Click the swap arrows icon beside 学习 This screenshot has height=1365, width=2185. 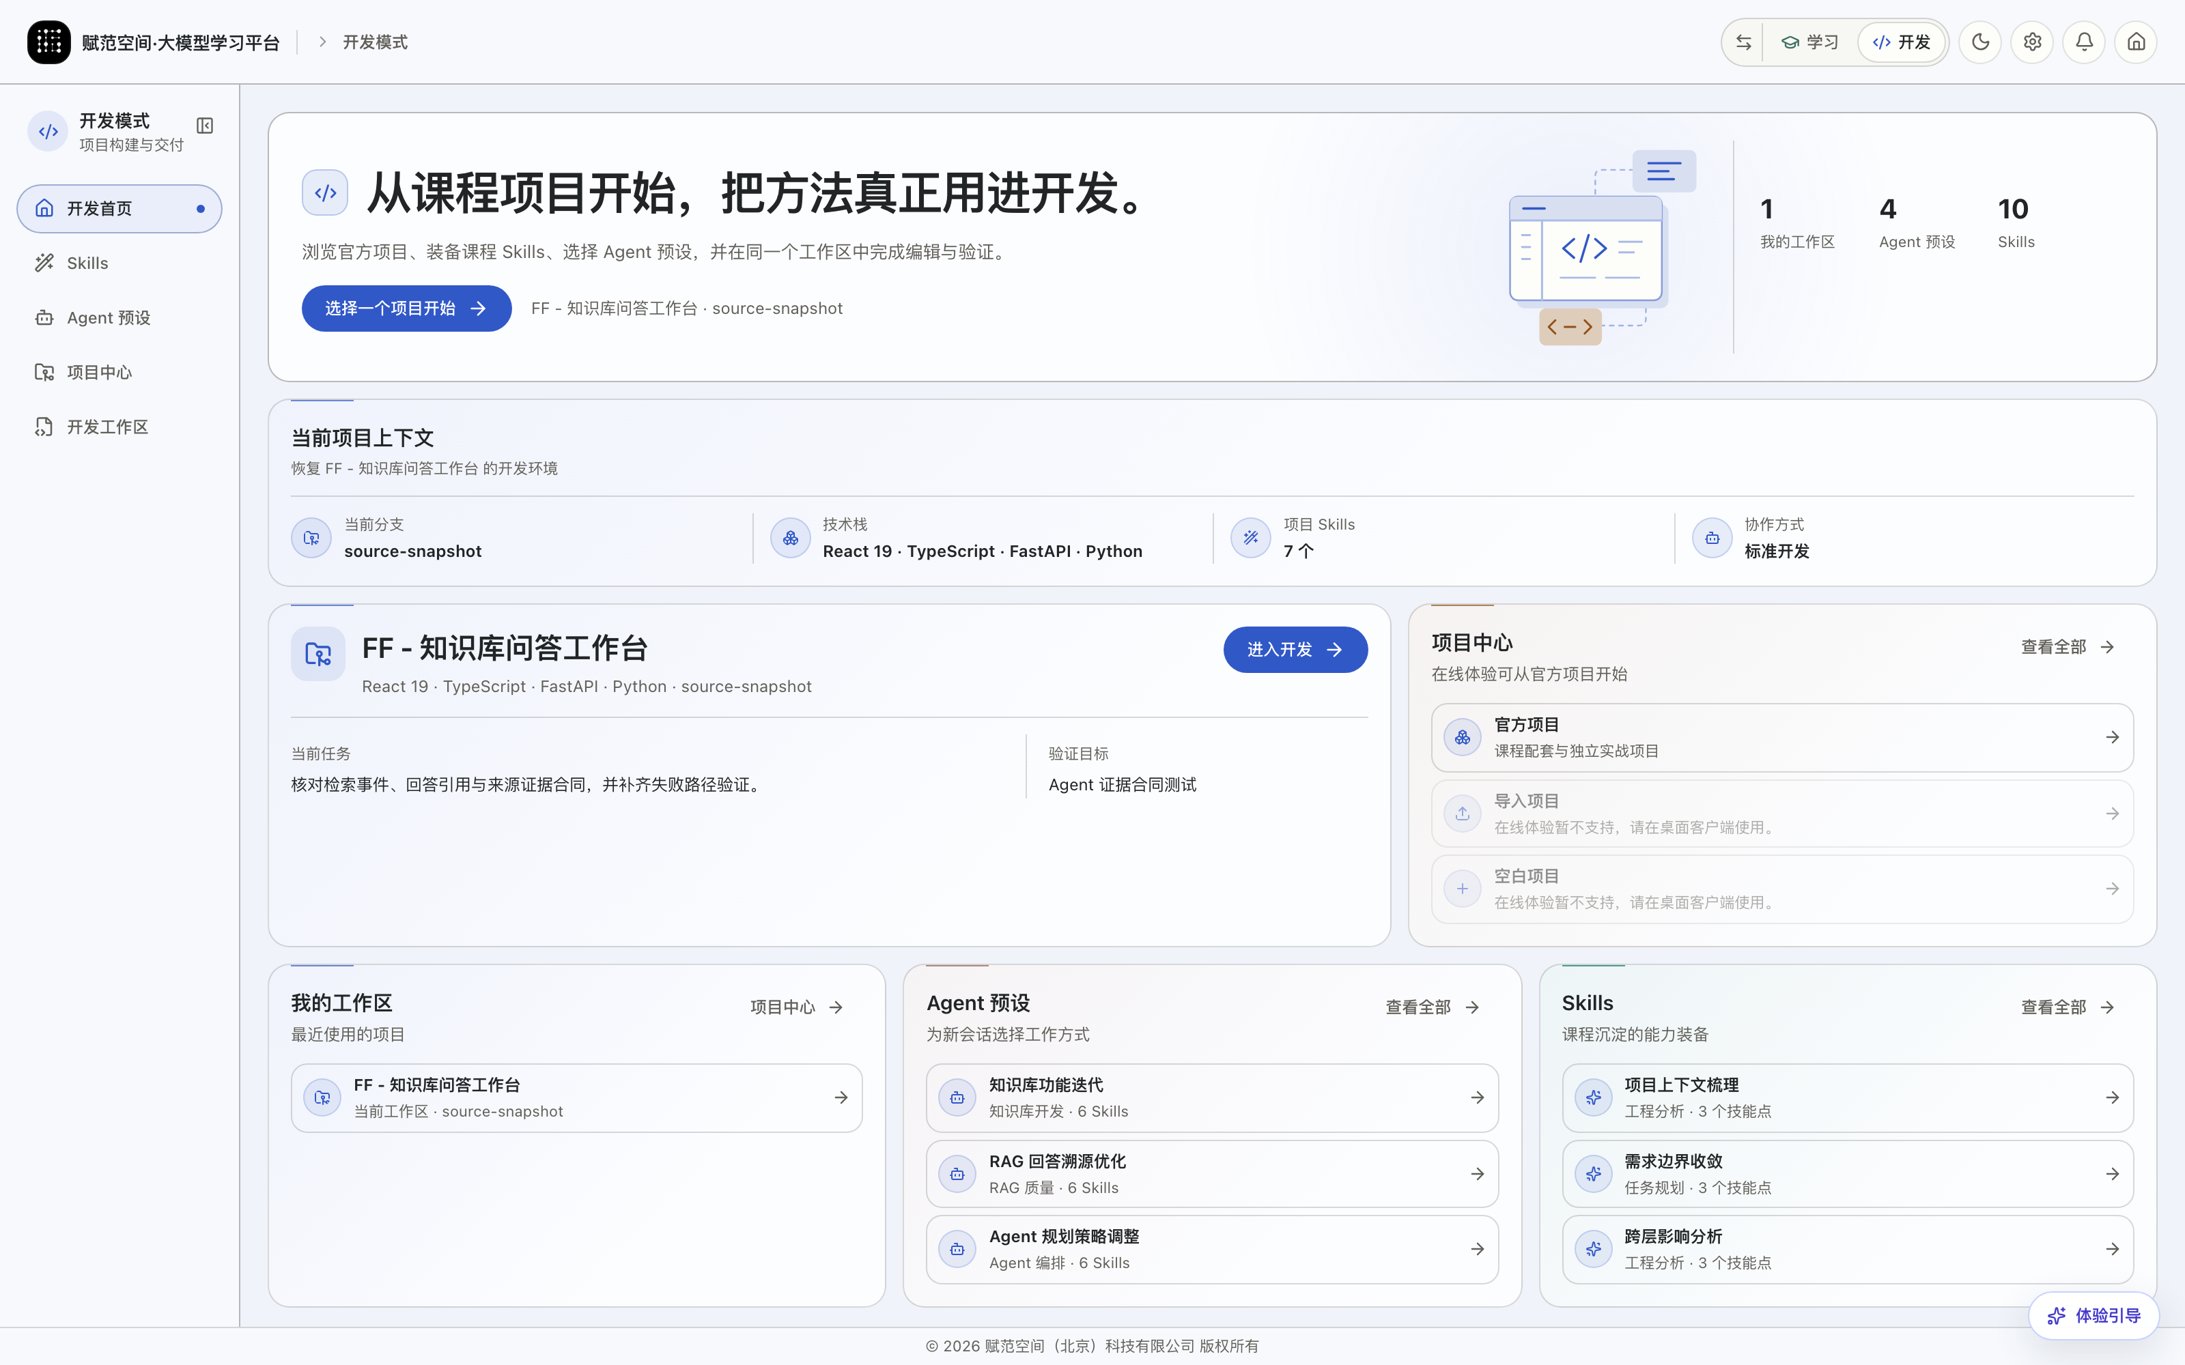pos(1743,42)
